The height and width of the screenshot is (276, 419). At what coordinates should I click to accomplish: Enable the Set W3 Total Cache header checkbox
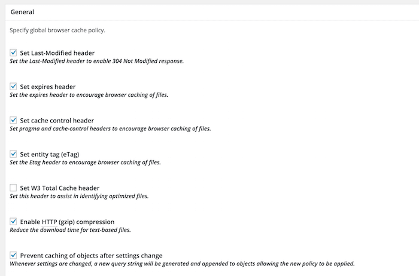[13, 188]
